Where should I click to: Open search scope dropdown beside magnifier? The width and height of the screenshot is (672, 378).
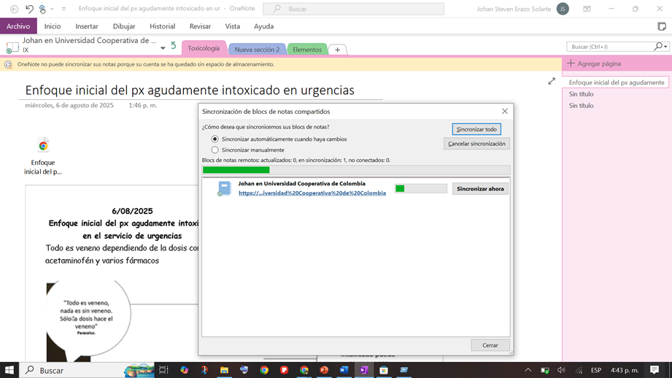665,47
